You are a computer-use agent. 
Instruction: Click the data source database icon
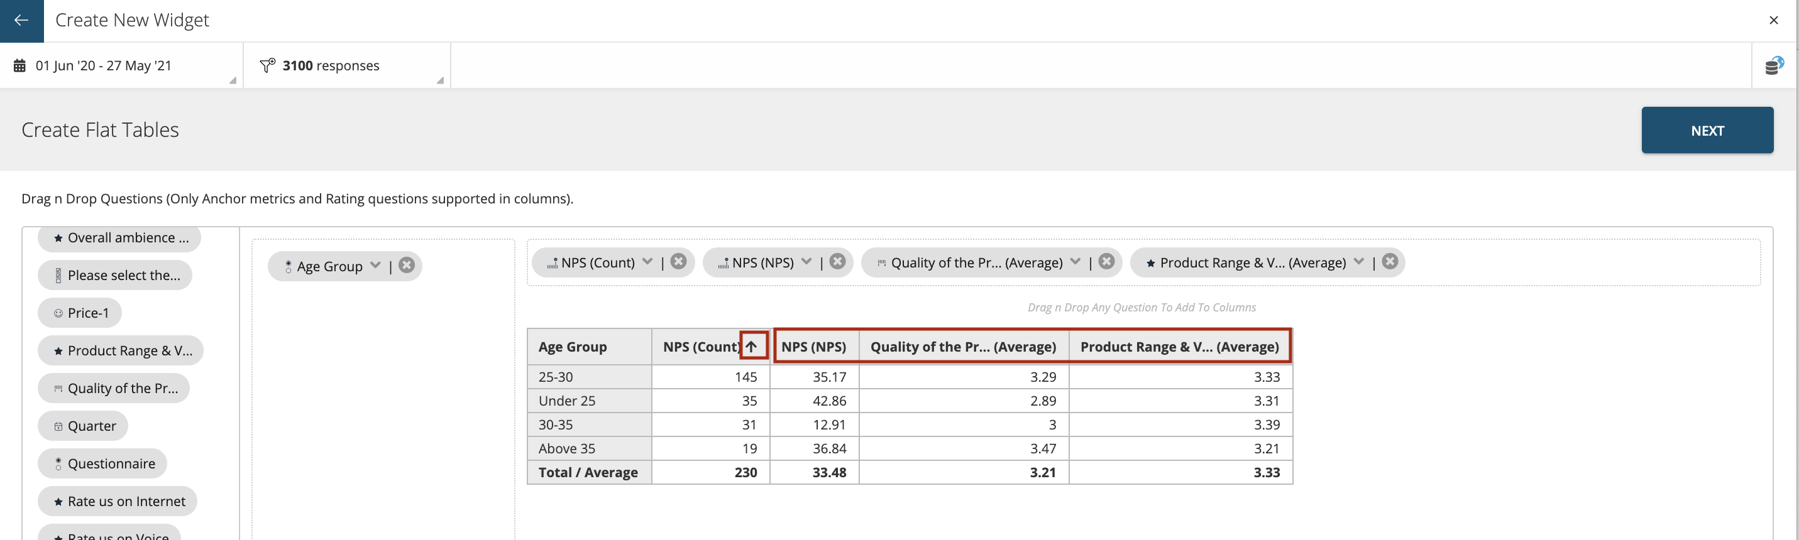click(x=1774, y=65)
